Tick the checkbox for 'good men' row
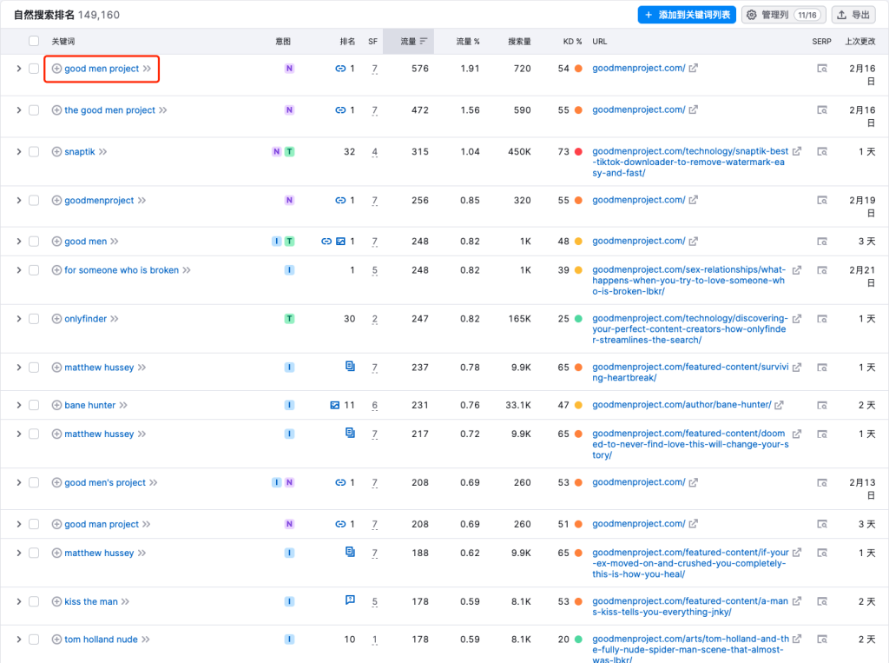Image resolution: width=889 pixels, height=663 pixels. pyautogui.click(x=34, y=242)
